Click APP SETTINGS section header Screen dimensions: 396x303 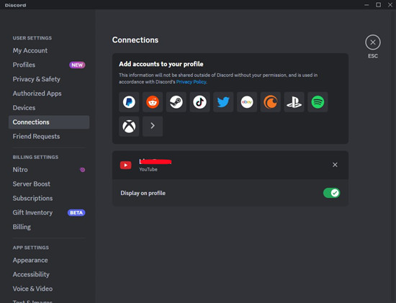point(31,248)
